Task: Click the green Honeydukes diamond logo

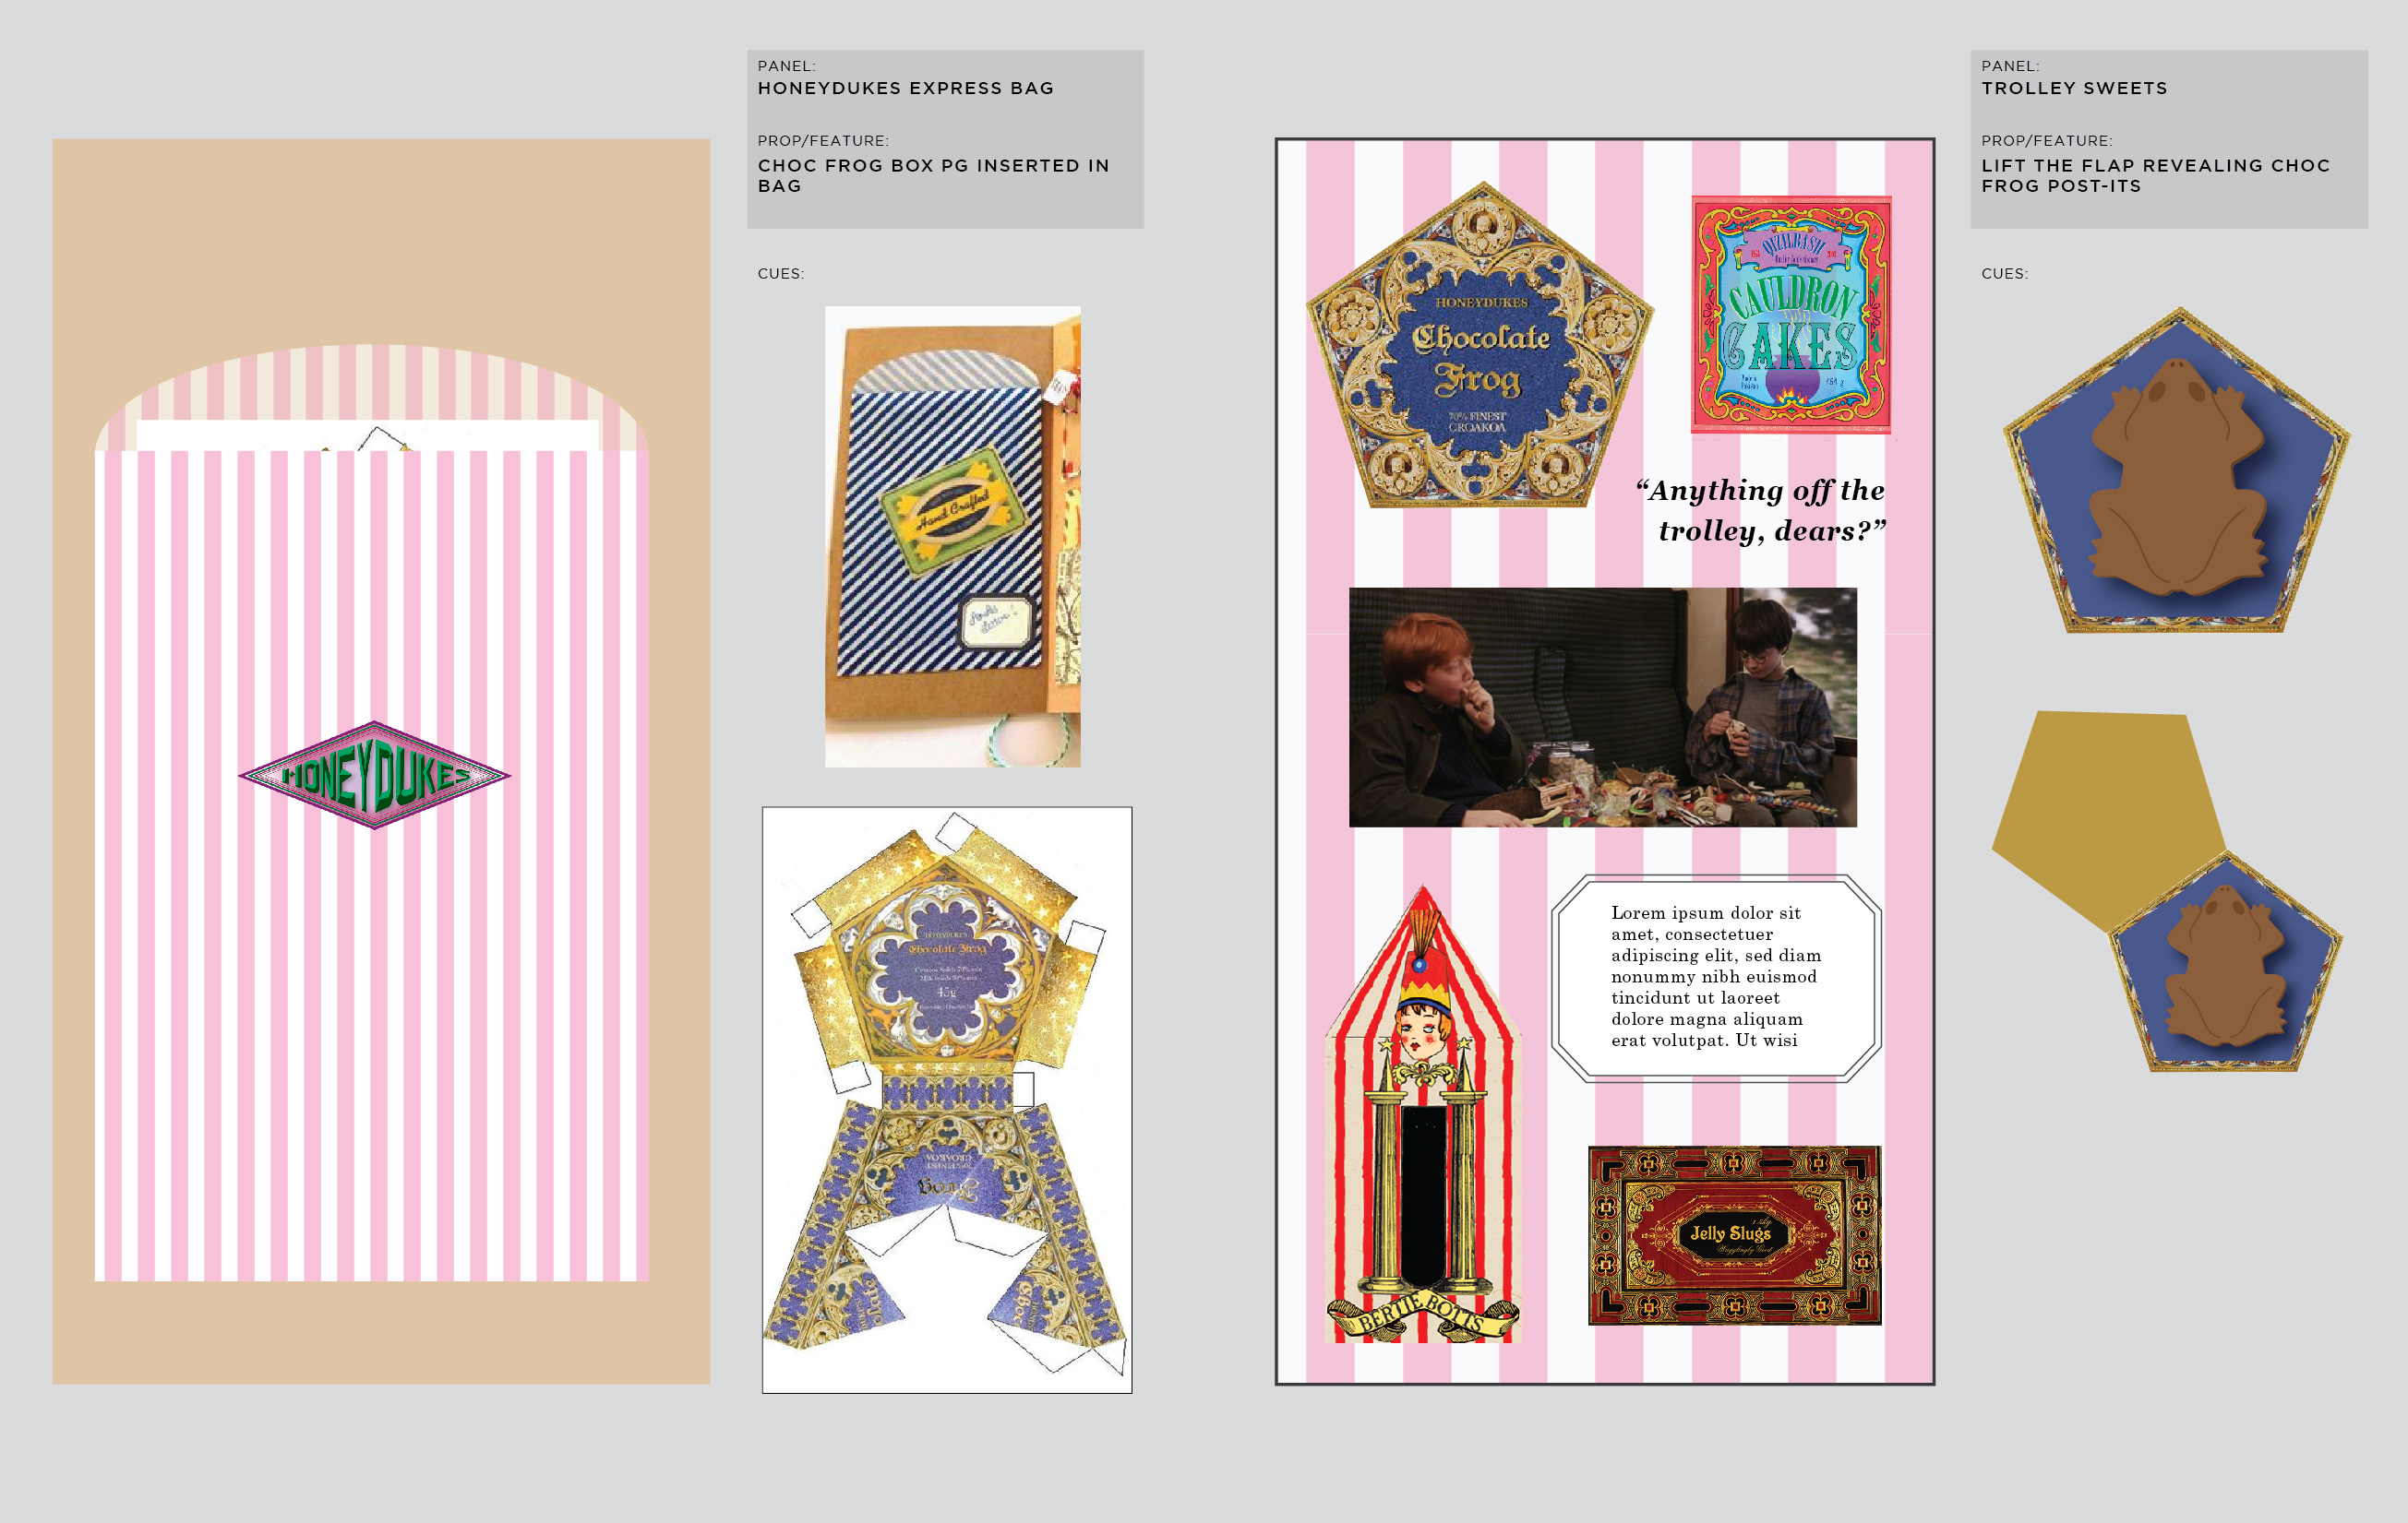Action: [x=375, y=776]
